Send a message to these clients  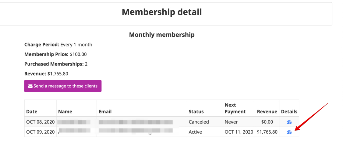[63, 86]
